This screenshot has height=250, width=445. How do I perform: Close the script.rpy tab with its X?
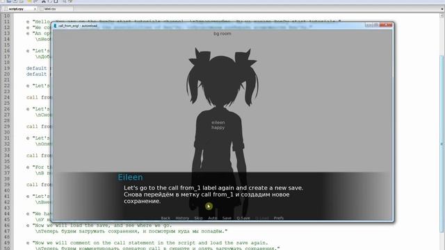pyautogui.click(x=35, y=9)
